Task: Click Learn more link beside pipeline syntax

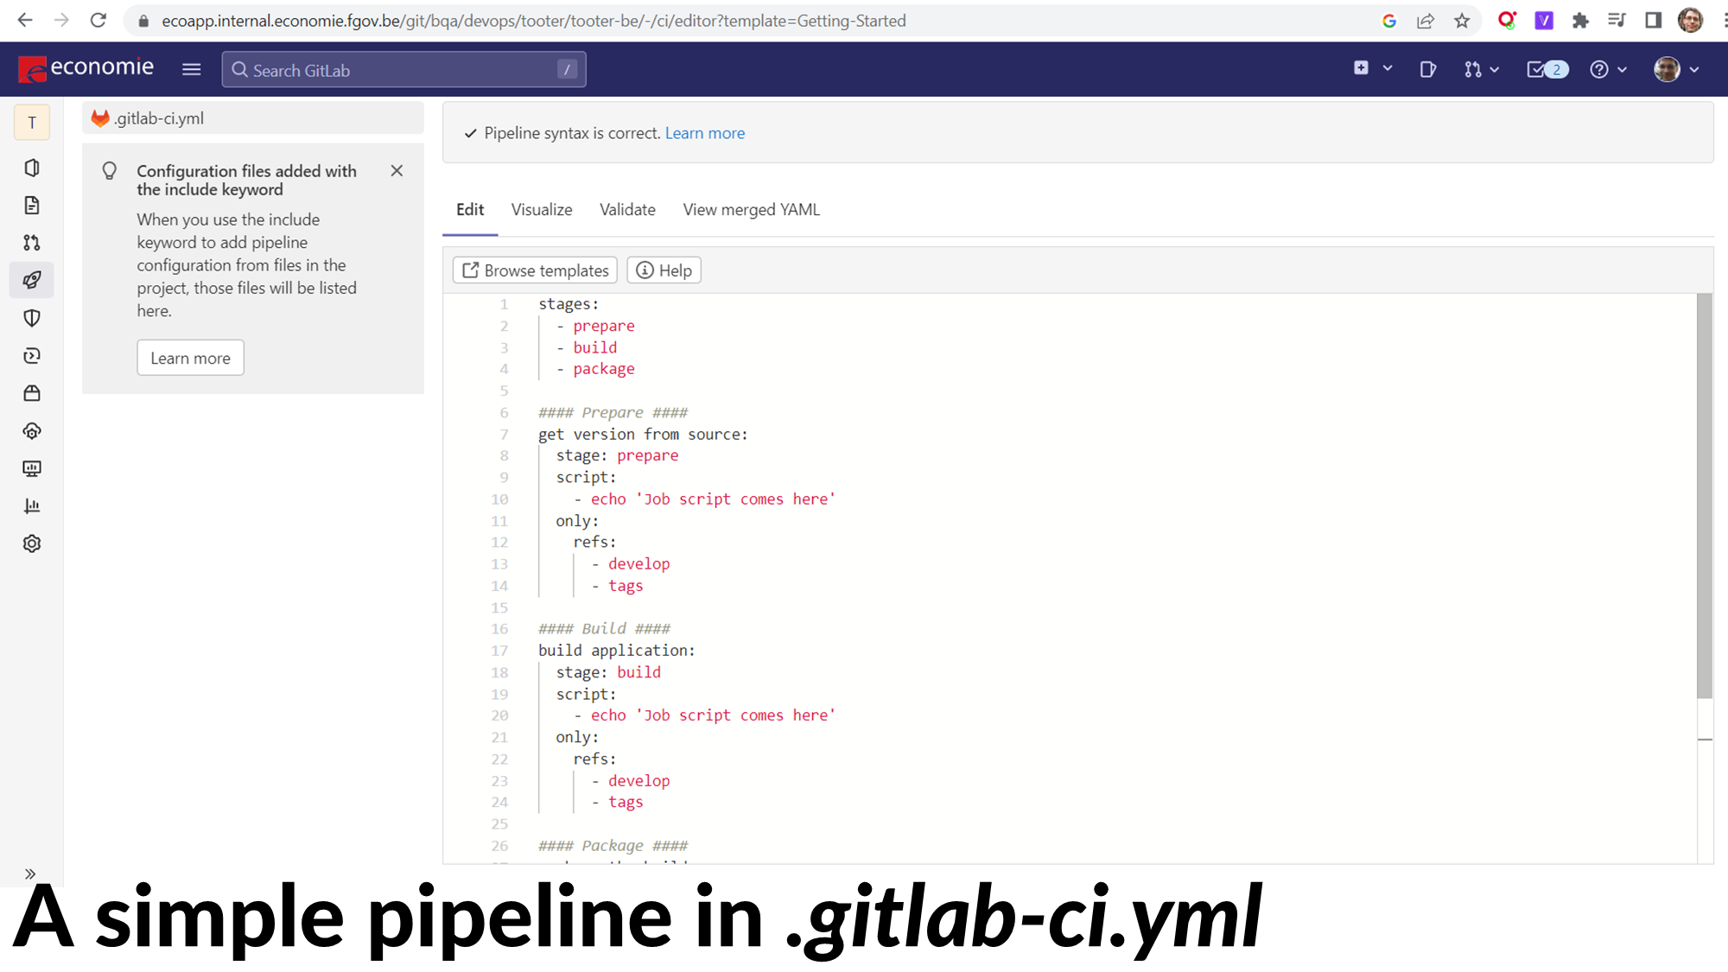Action: point(704,133)
